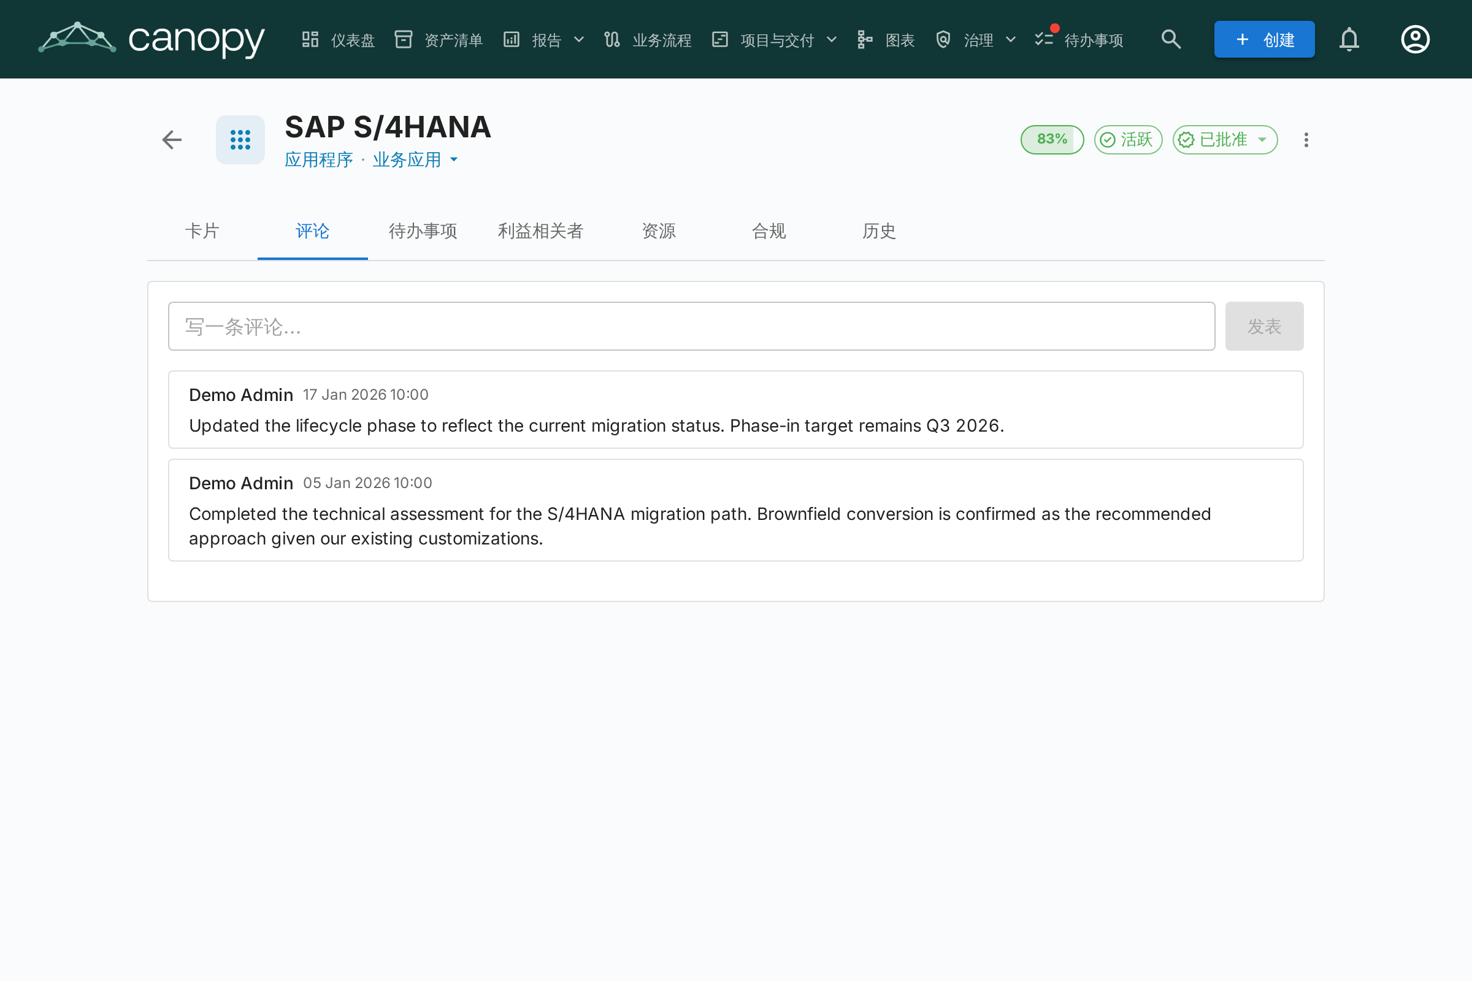Select the 评论 tab
Screen dimensions: 1472x981
(x=312, y=231)
